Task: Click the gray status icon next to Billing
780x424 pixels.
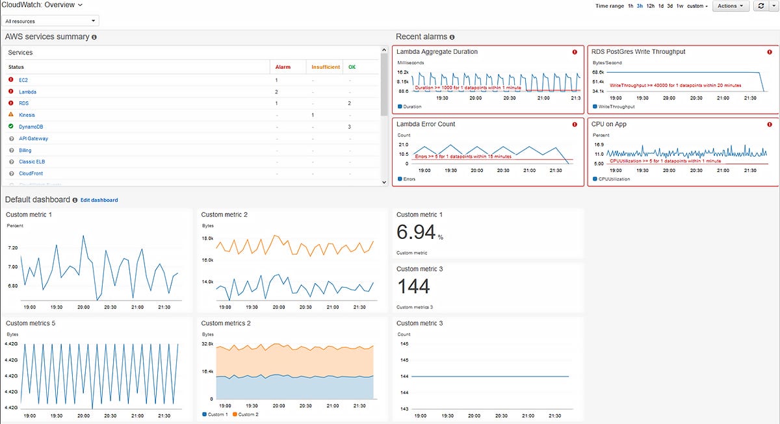Action: pos(11,150)
